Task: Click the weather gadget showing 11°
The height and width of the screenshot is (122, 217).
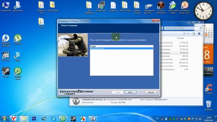Action: coord(209,72)
